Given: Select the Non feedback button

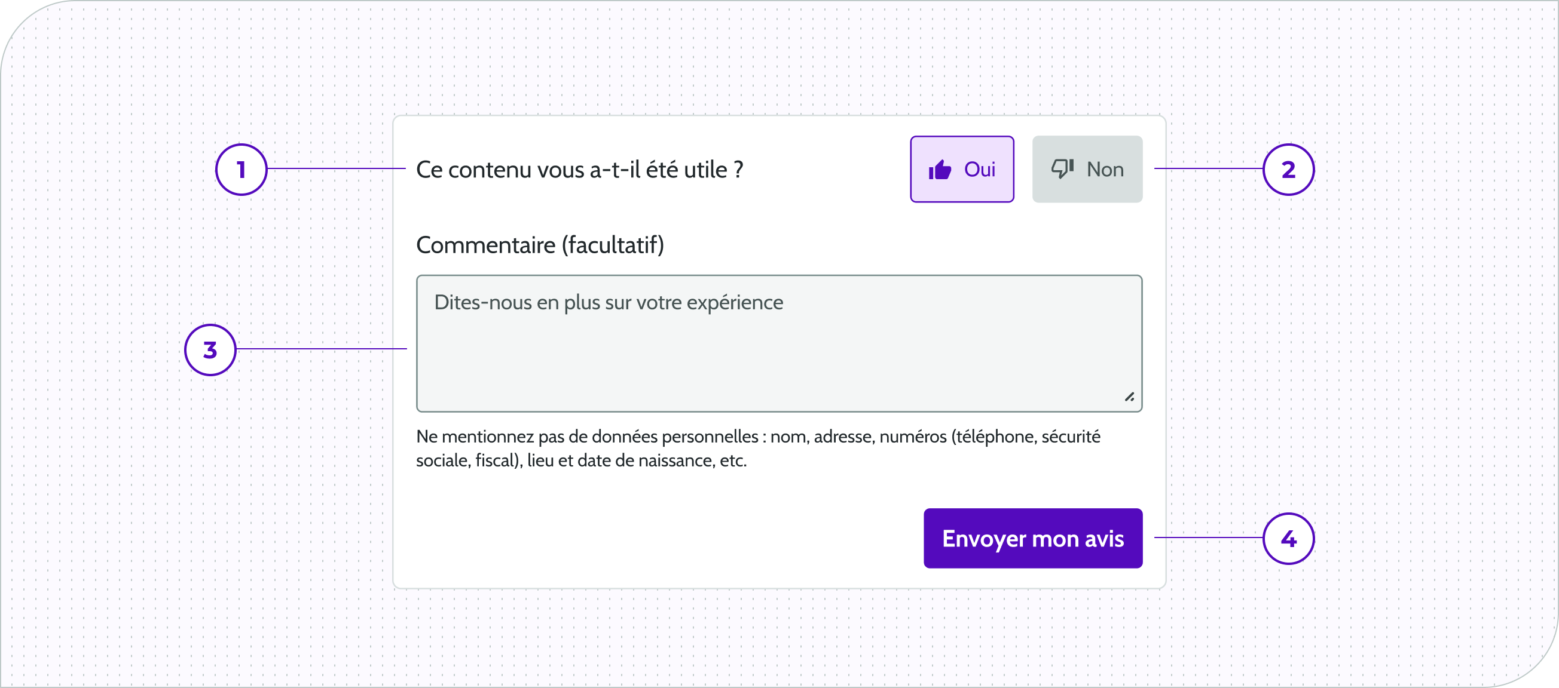Looking at the screenshot, I should coord(1087,169).
